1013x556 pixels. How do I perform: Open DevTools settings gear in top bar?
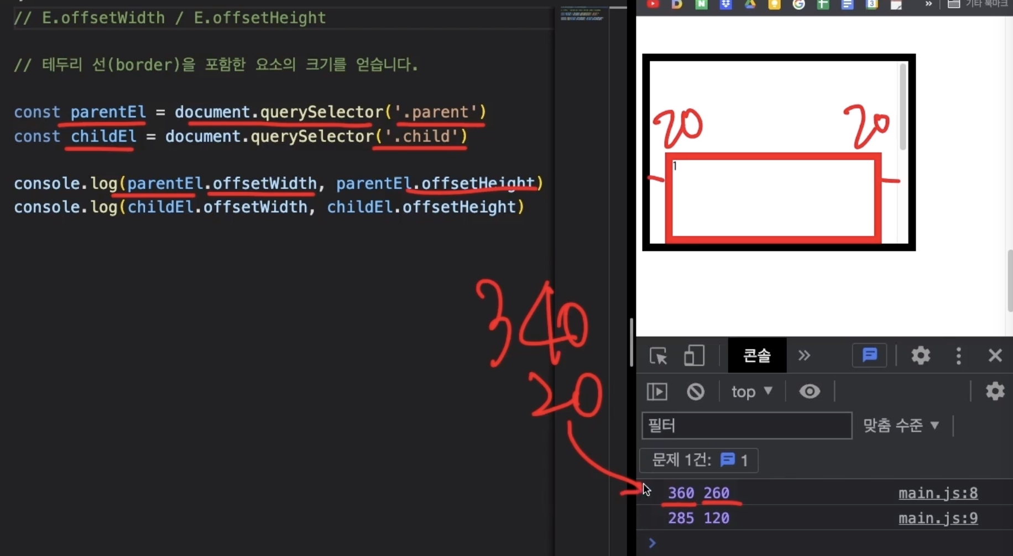point(921,355)
